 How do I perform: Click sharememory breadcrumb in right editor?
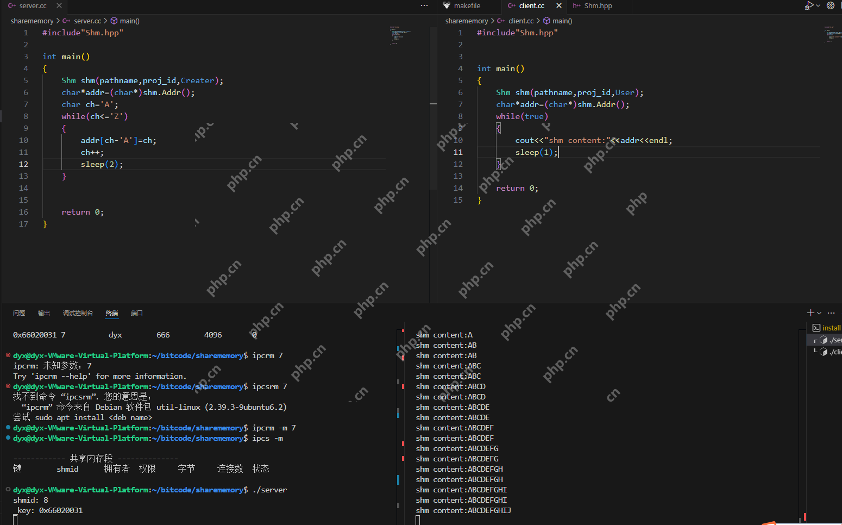[467, 21]
